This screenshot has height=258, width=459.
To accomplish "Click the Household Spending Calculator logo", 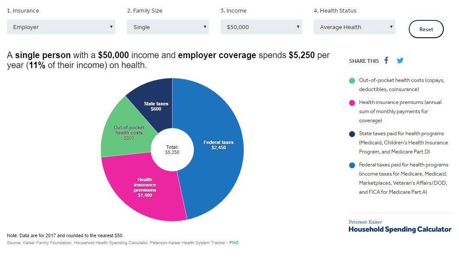I will coord(400,229).
